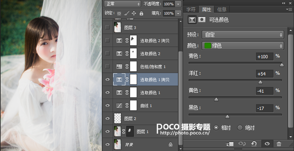Open the 颜色 绿色 dropdown

(243, 46)
